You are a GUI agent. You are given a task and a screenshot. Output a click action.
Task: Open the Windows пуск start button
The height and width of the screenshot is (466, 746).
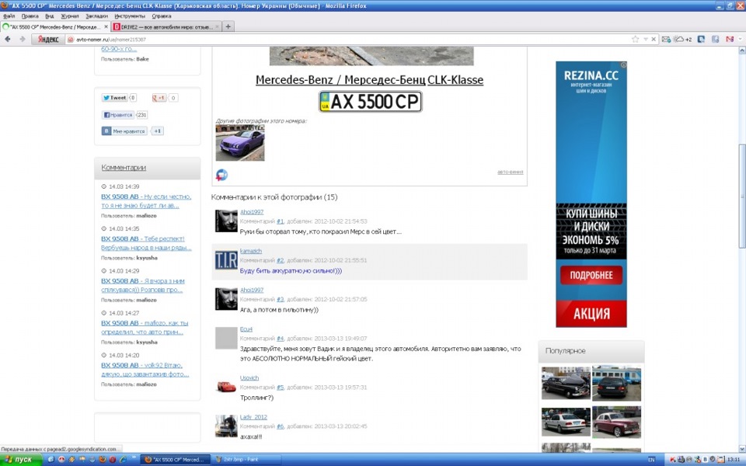click(20, 459)
